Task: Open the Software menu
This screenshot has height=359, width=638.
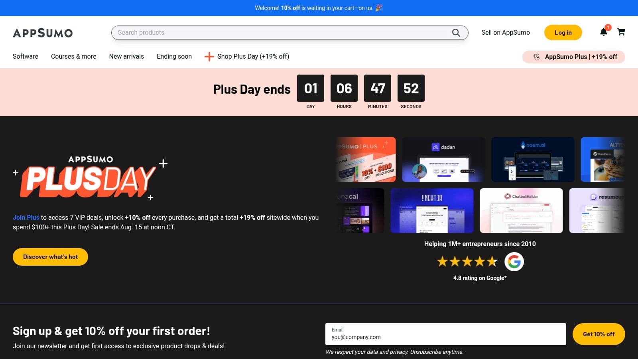Action: click(x=26, y=56)
